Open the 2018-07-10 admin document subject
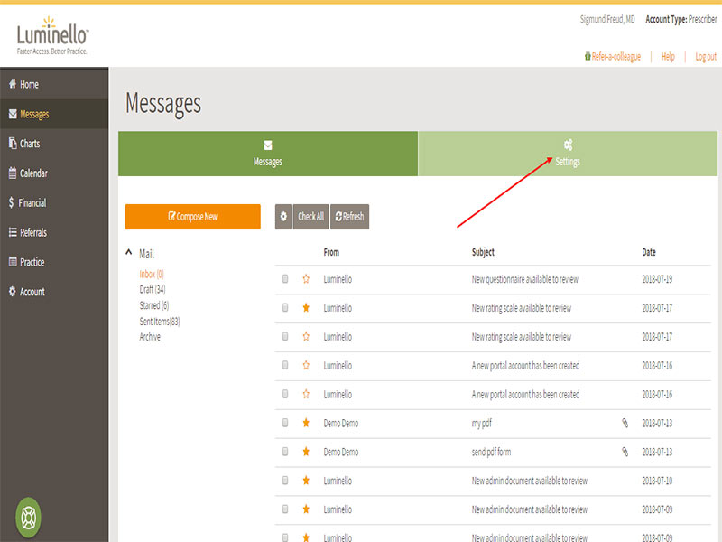722x542 pixels. coord(530,481)
